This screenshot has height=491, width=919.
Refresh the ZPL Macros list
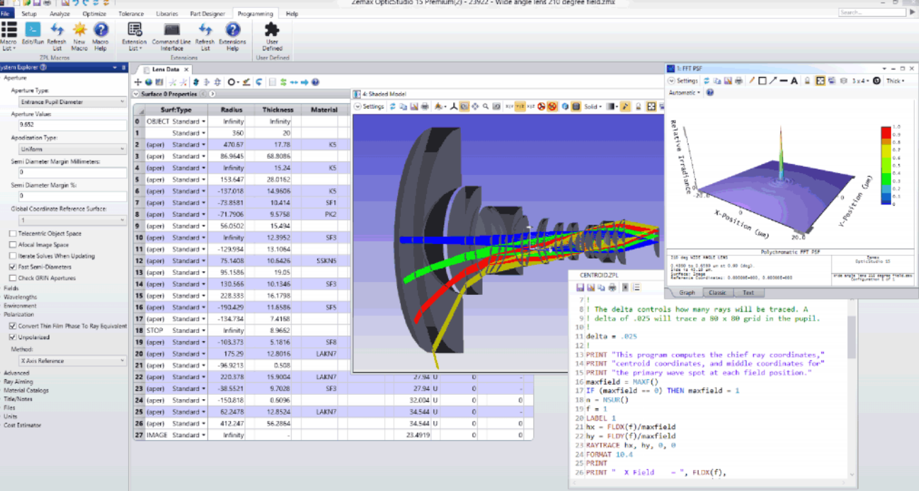[x=57, y=35]
